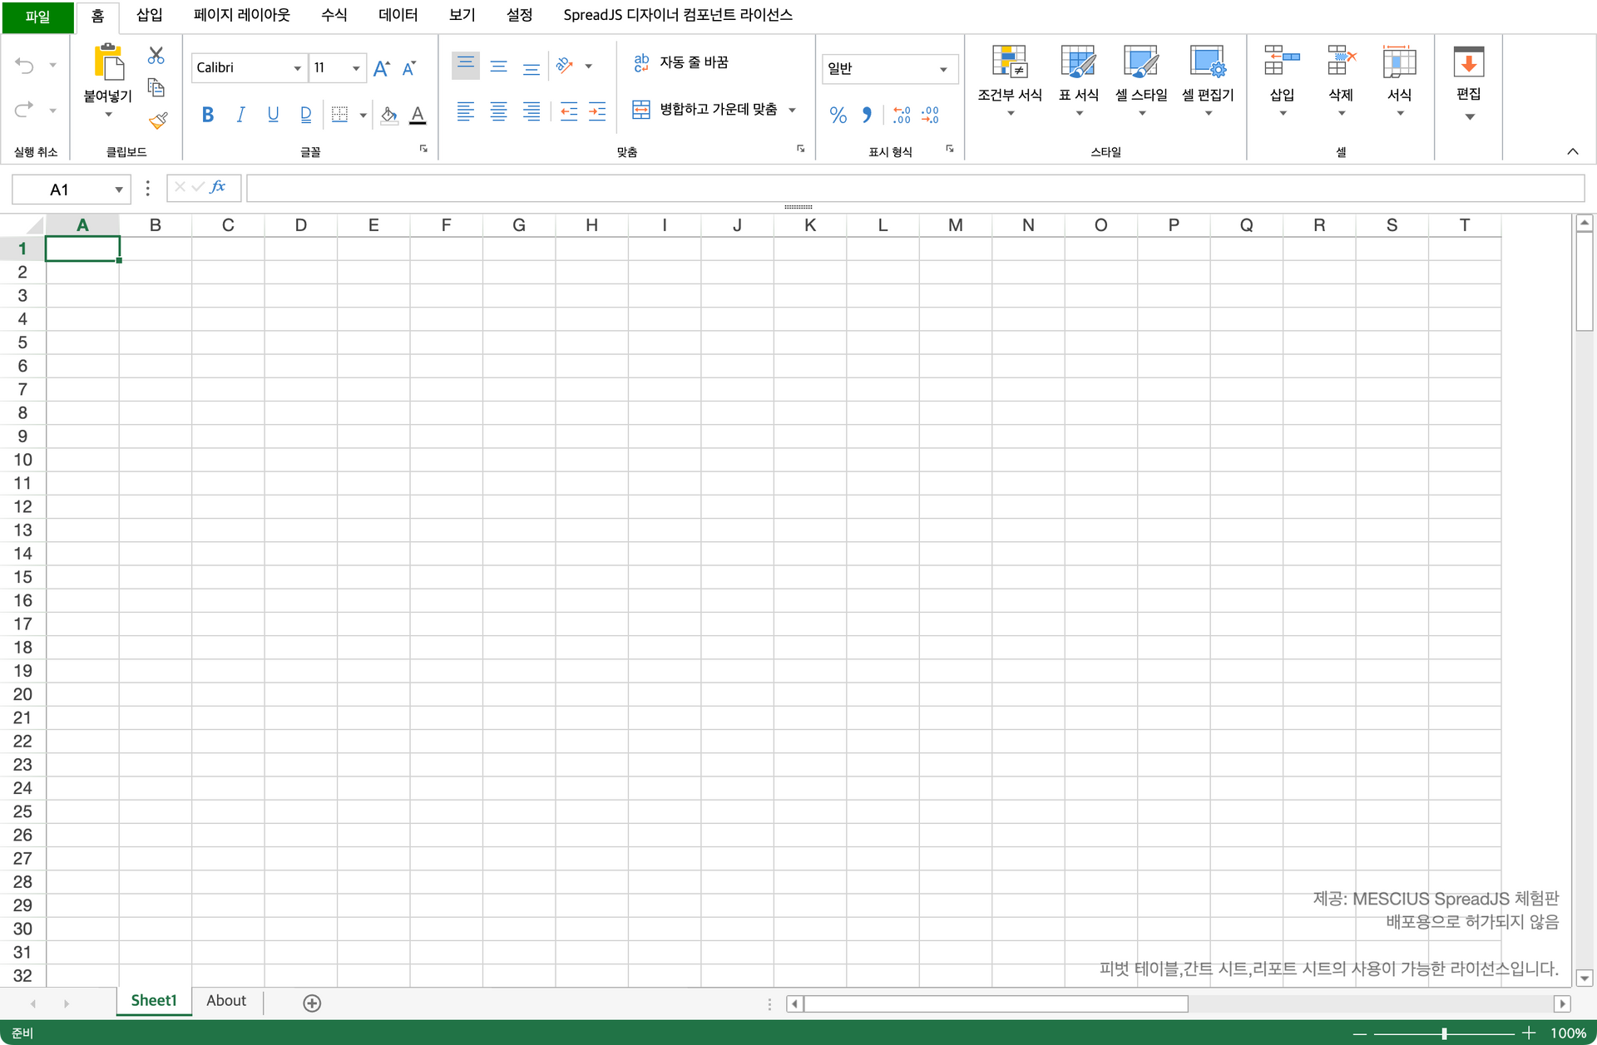
Task: Align text left
Action: point(466,111)
